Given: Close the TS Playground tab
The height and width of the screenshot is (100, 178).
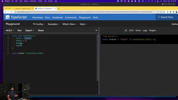Looking at the screenshot, I should (x=55, y=9).
